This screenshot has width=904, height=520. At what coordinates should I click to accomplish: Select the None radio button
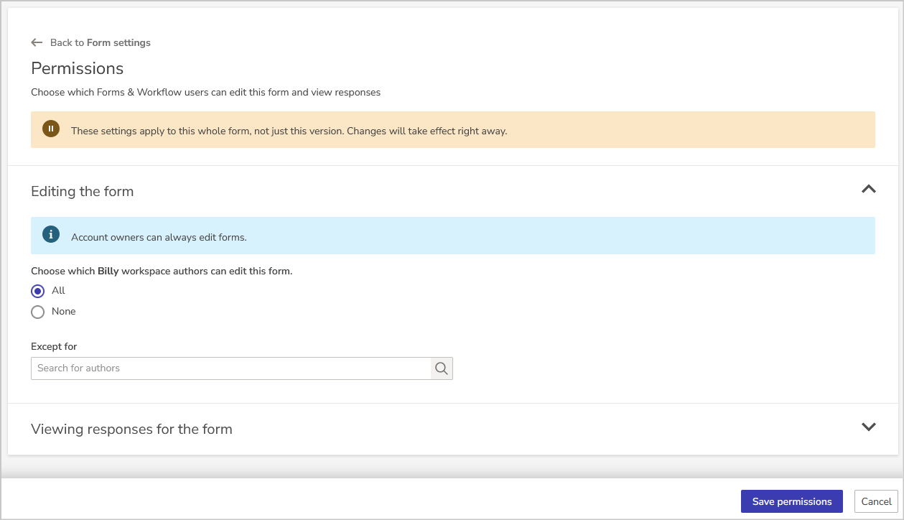pyautogui.click(x=37, y=312)
